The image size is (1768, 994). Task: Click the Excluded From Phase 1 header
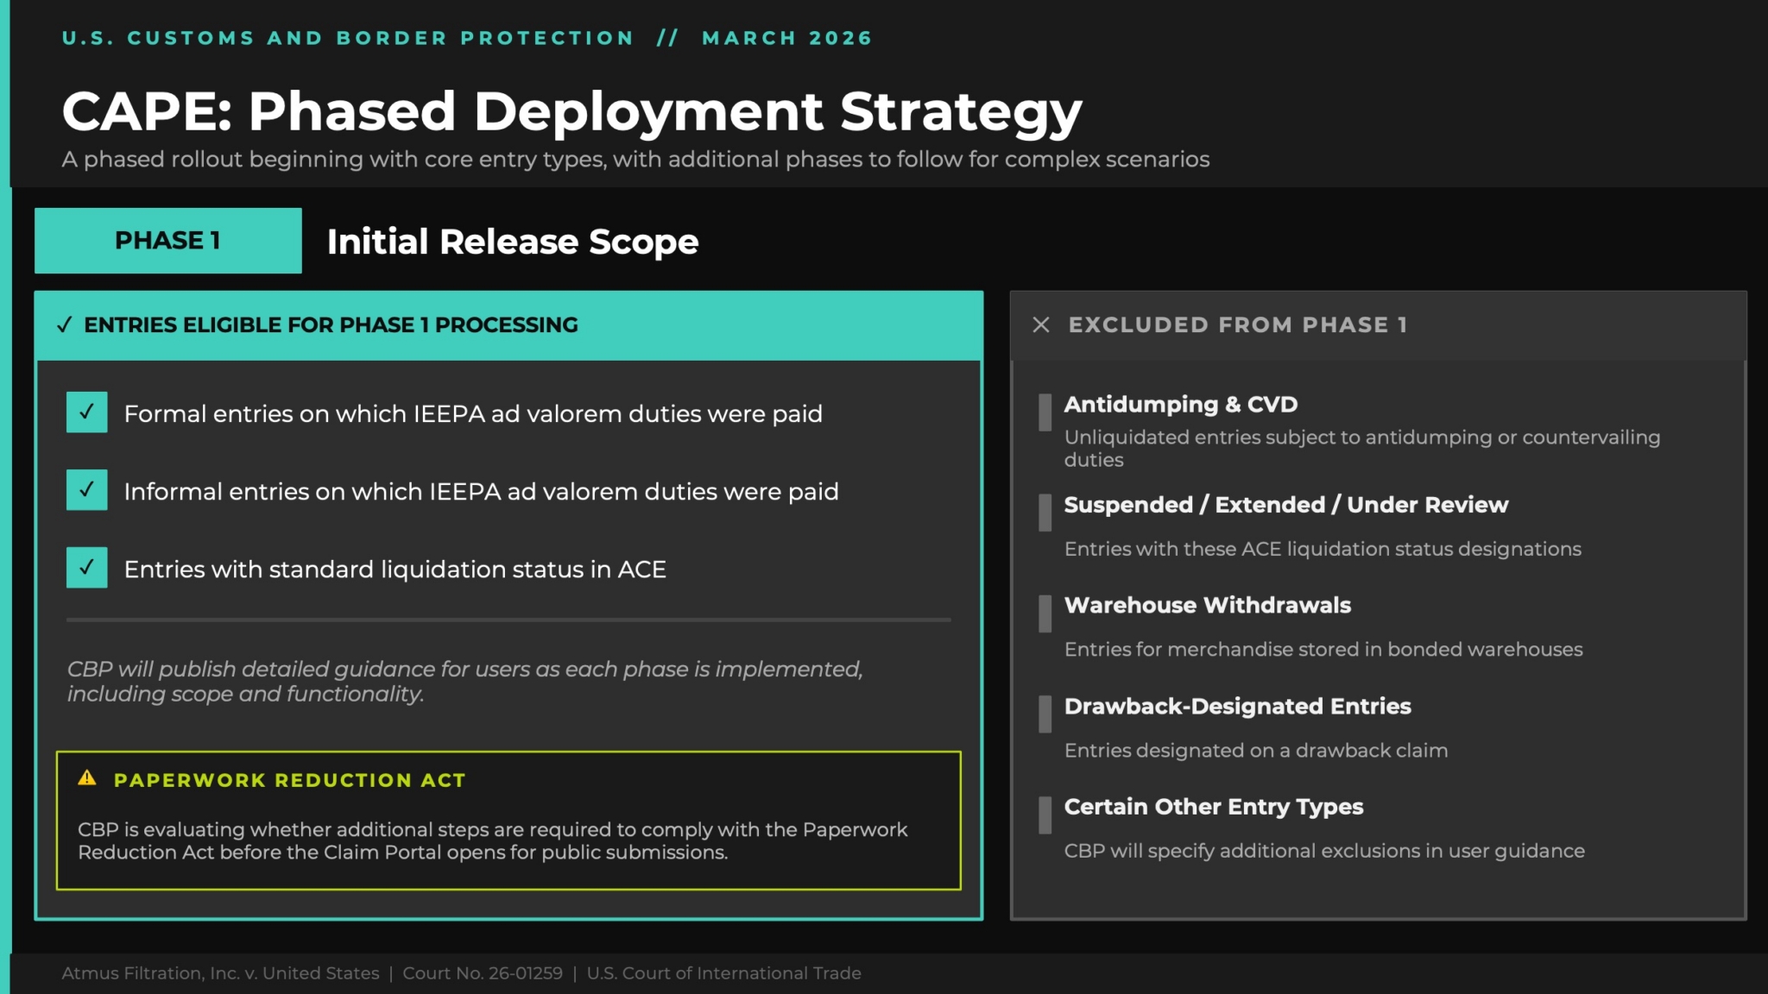pyautogui.click(x=1237, y=325)
